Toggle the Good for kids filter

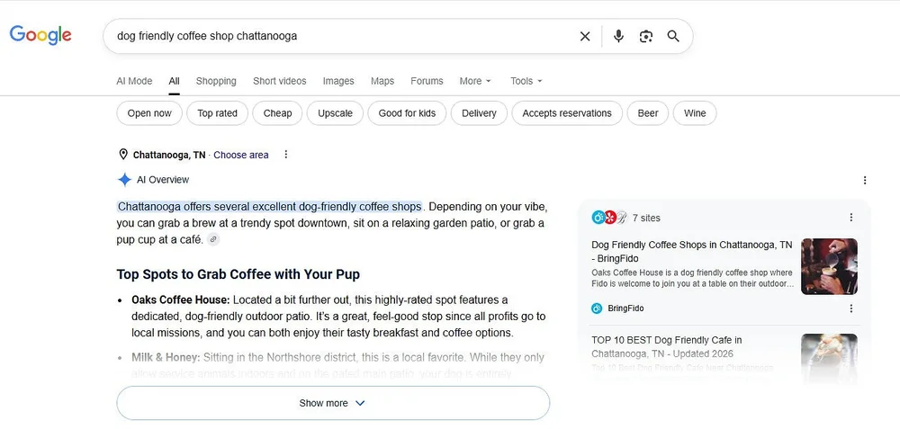tap(407, 113)
